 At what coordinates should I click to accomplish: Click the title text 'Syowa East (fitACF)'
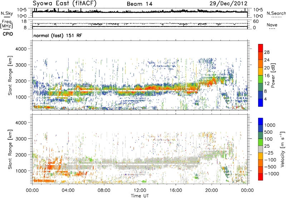64,3
